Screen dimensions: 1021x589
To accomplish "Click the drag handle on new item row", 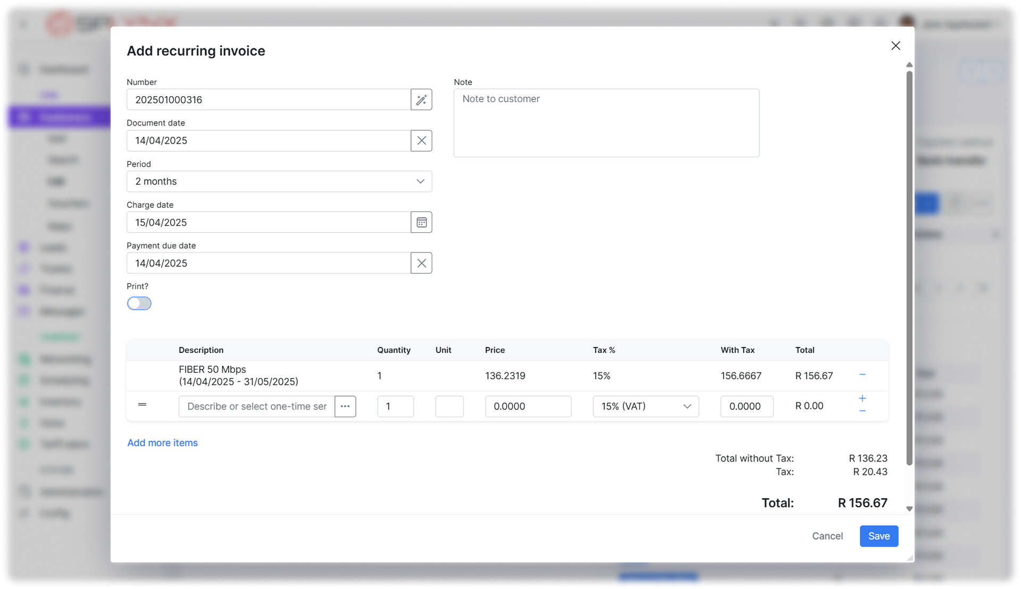I will (x=142, y=405).
